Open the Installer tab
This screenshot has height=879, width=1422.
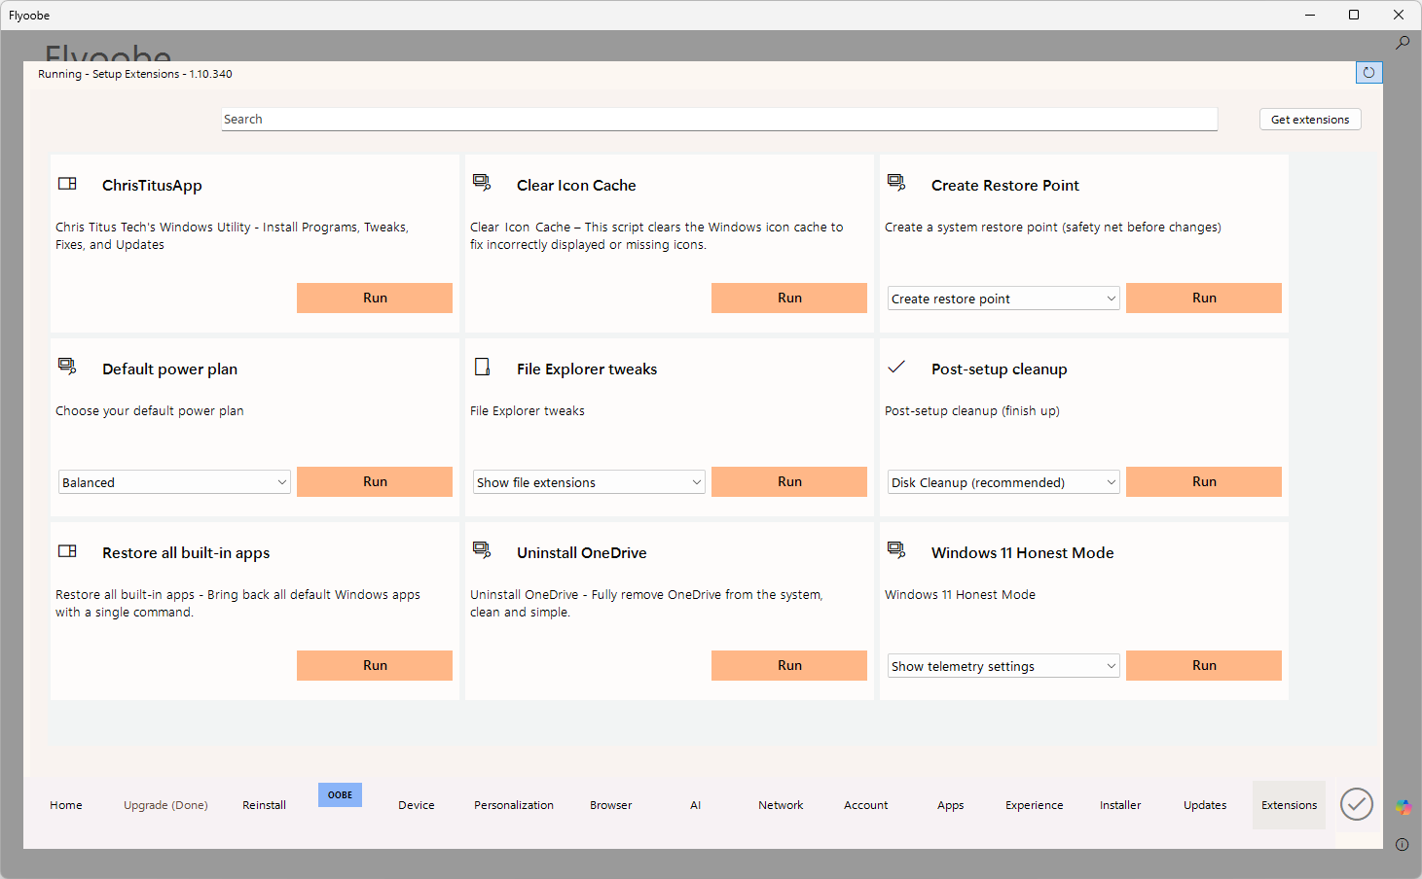click(1120, 805)
